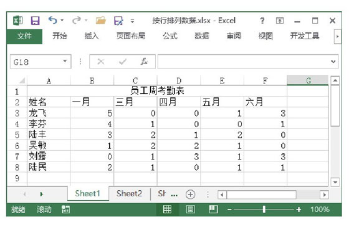Image resolution: width=349 pixels, height=225 pixels.
Task: Switch to the 页面布局 ribbon tab
Action: tap(131, 36)
